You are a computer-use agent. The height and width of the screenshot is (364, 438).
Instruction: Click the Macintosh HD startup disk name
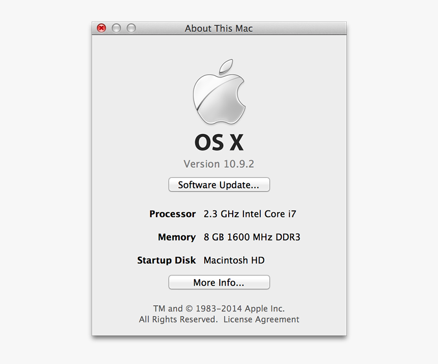[234, 260]
